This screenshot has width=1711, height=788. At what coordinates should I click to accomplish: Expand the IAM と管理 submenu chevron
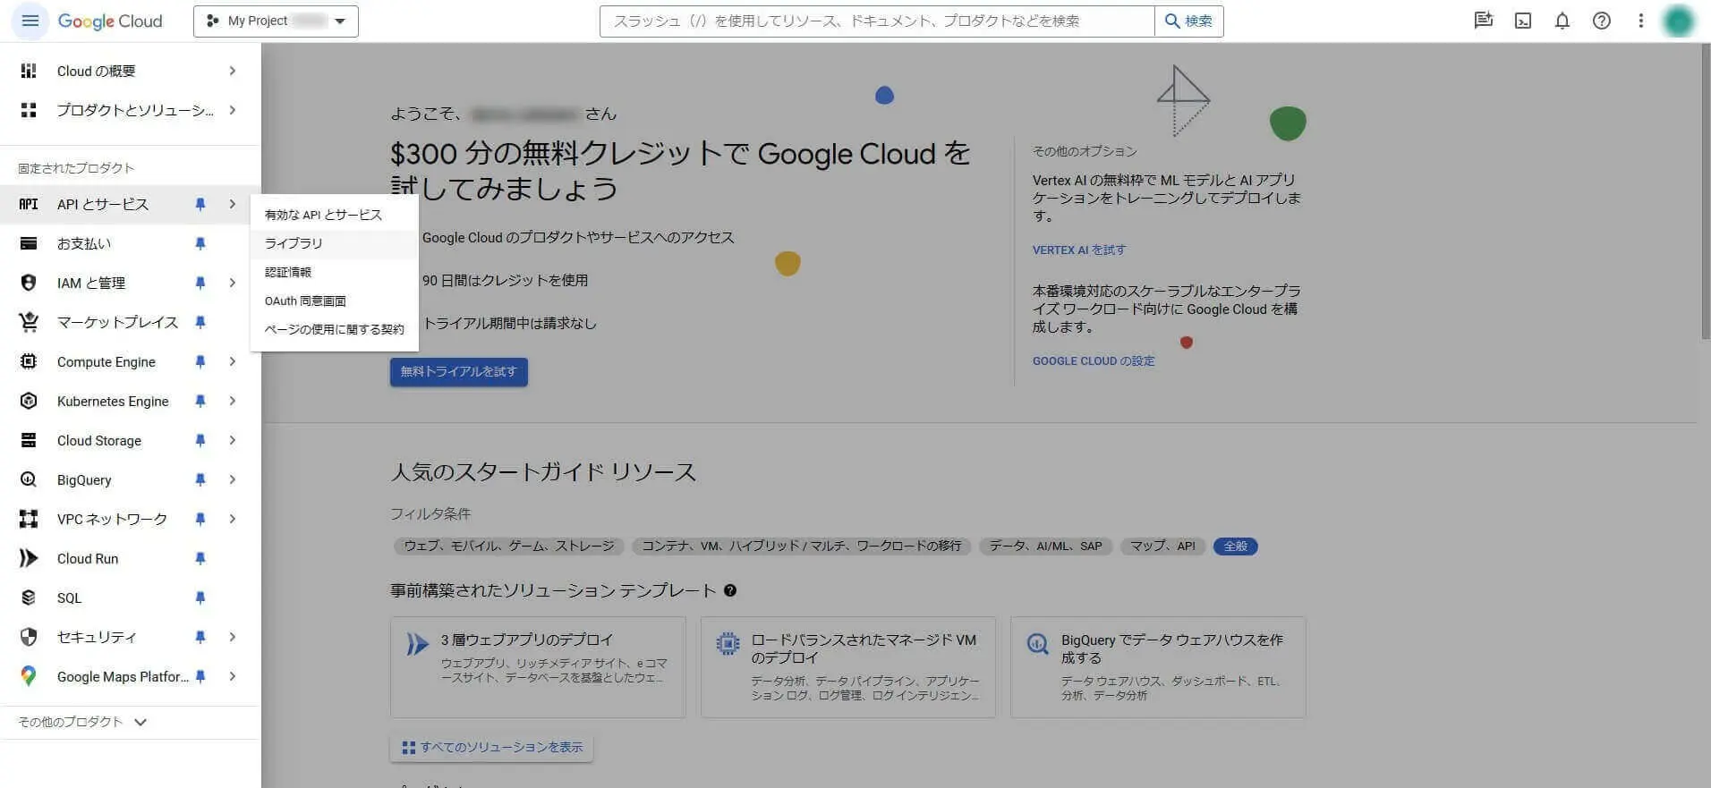(233, 283)
